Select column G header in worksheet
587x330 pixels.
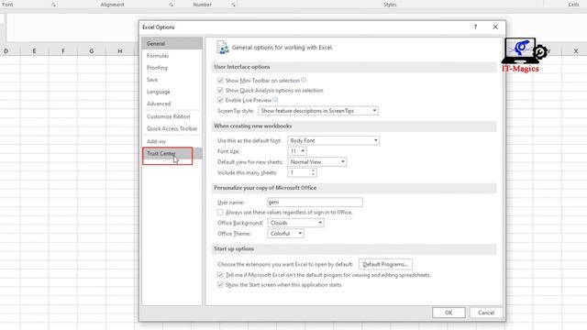pos(92,51)
